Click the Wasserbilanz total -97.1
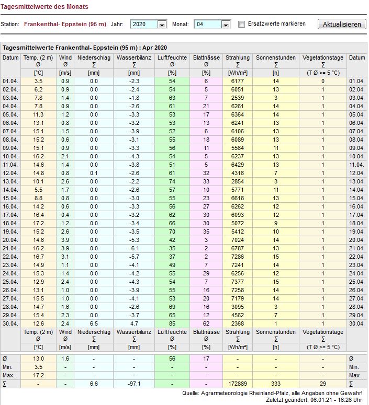Image resolution: width=369 pixels, height=405 pixels. point(134,384)
